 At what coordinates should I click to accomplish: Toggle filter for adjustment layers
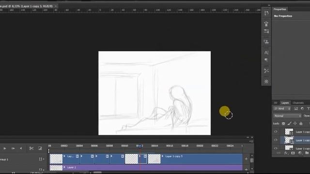pyautogui.click(x=302, y=109)
